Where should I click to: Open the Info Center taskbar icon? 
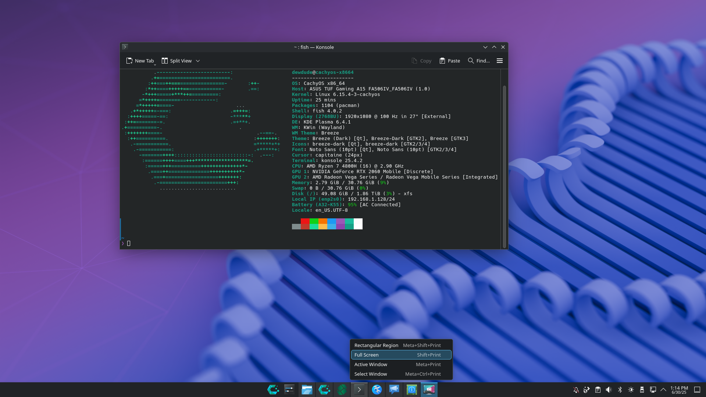(x=412, y=390)
